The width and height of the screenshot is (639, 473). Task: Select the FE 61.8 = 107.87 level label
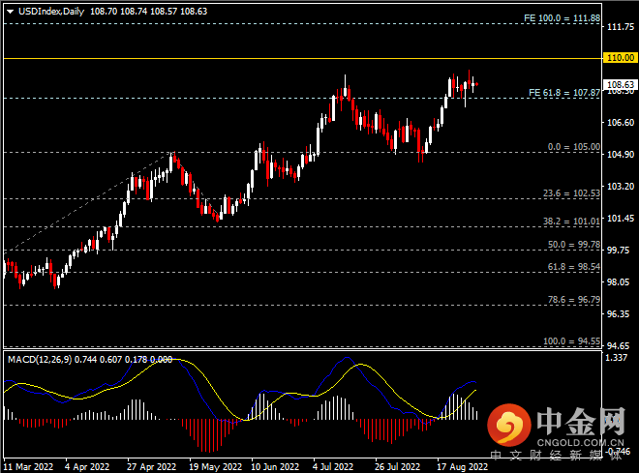tap(564, 93)
